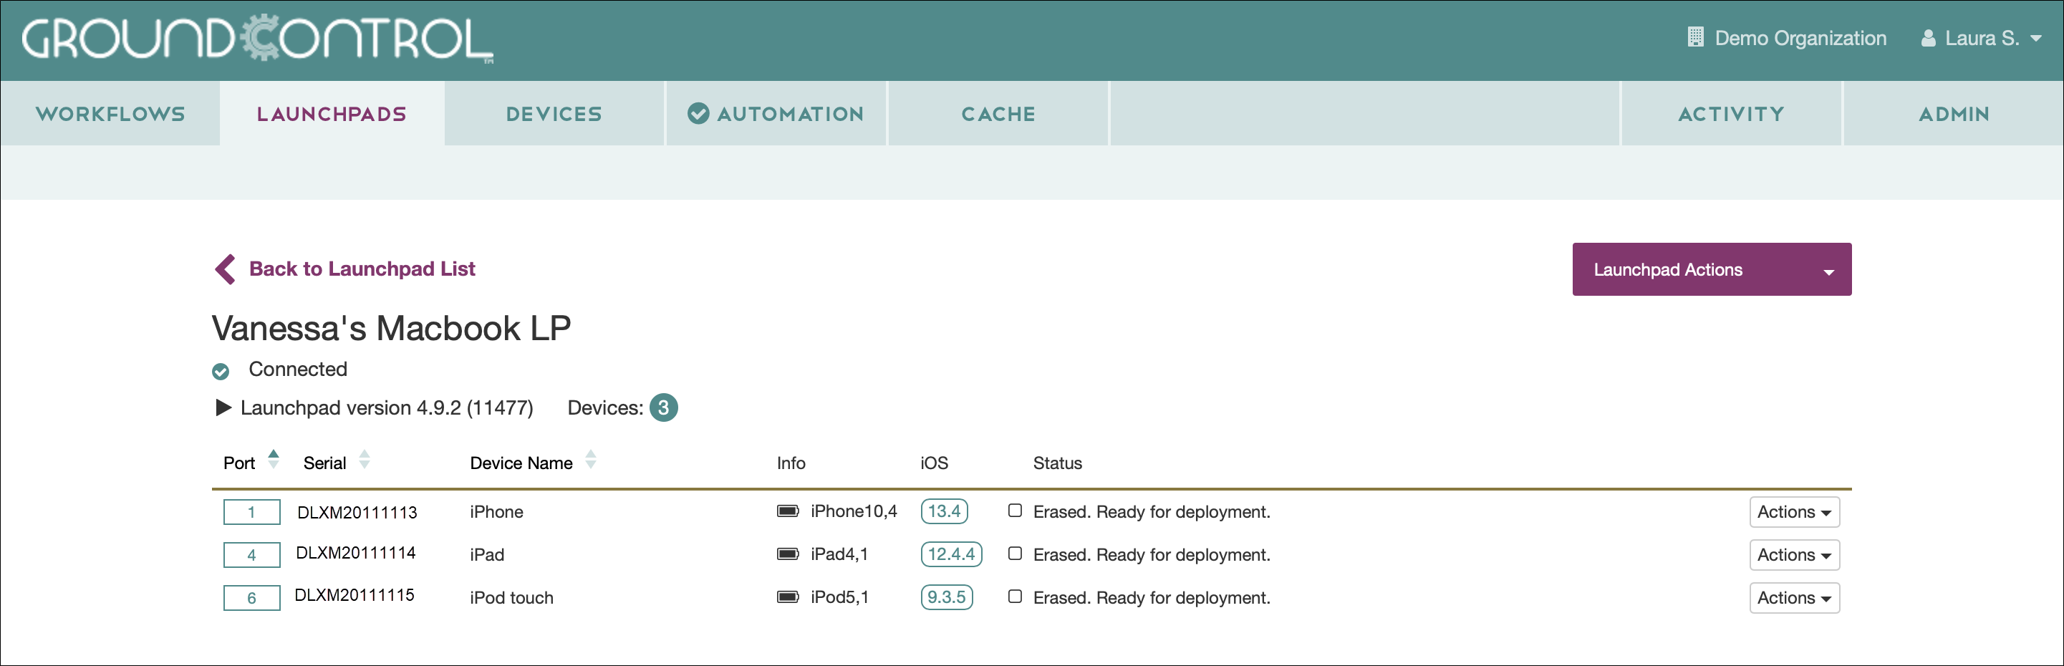Click the GroundControl logo
The image size is (2064, 666).
(257, 38)
